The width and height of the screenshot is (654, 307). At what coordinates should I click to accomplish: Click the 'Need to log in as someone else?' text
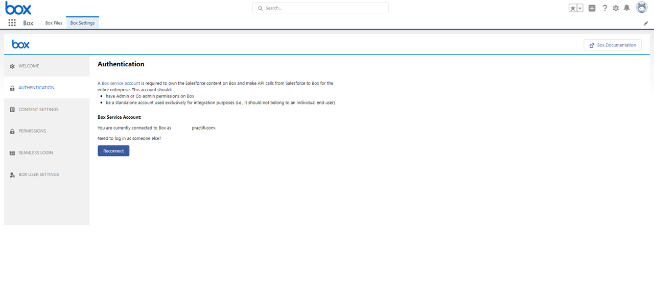tap(129, 138)
